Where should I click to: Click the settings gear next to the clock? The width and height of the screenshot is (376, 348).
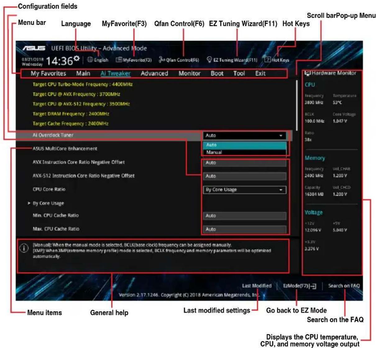76,58
